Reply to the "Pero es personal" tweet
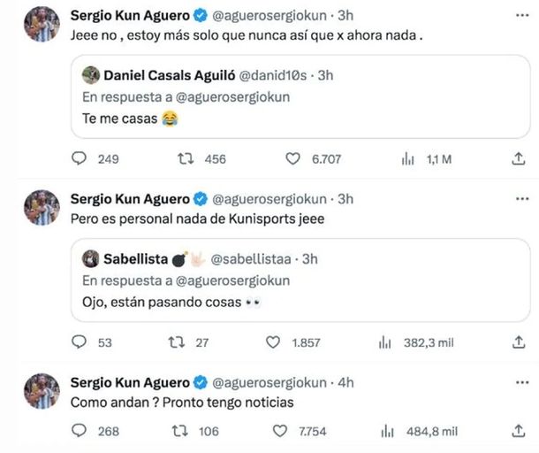This screenshot has width=539, height=453. [x=79, y=342]
